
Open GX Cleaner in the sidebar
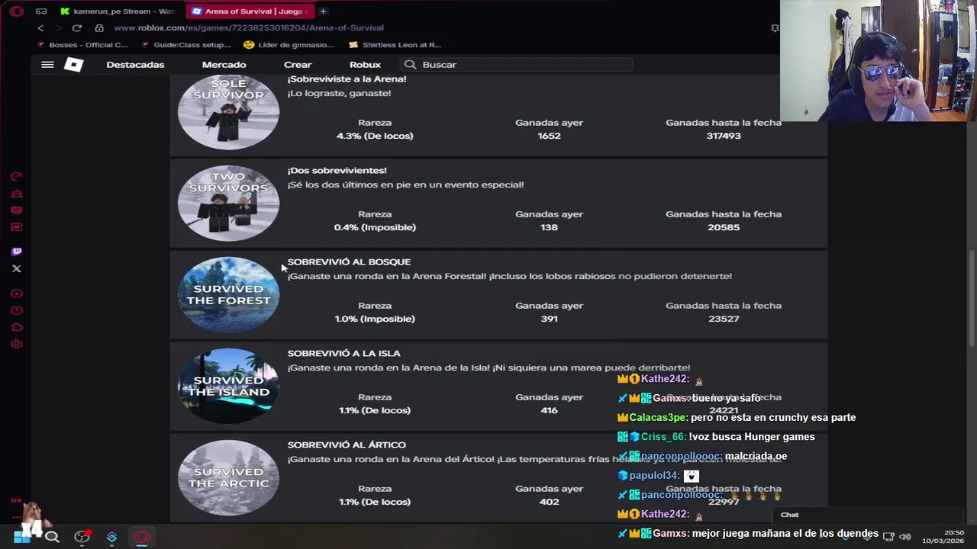17,194
